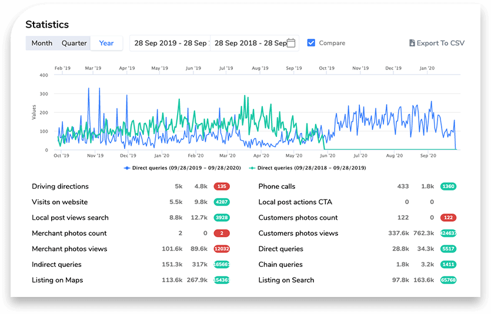
Task: Click the green 4287 badge for Visits on website
Action: (x=221, y=202)
